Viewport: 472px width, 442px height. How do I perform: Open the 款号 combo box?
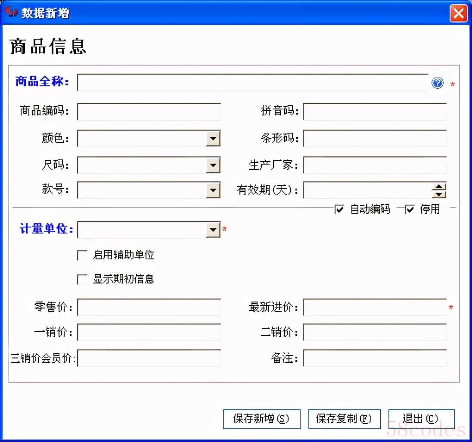pyautogui.click(x=213, y=190)
